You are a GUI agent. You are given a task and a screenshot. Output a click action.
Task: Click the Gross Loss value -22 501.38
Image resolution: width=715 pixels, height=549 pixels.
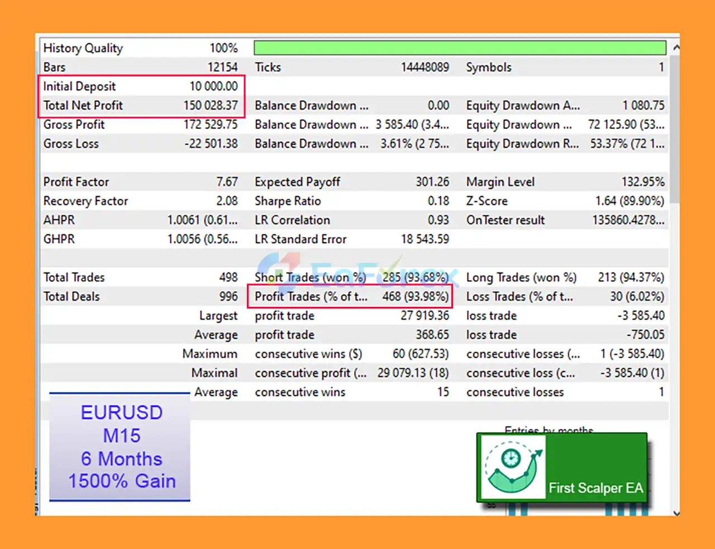coord(211,144)
